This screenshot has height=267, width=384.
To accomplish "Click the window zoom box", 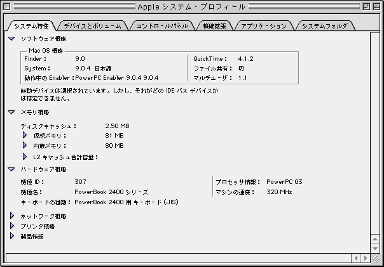I will [366, 6].
